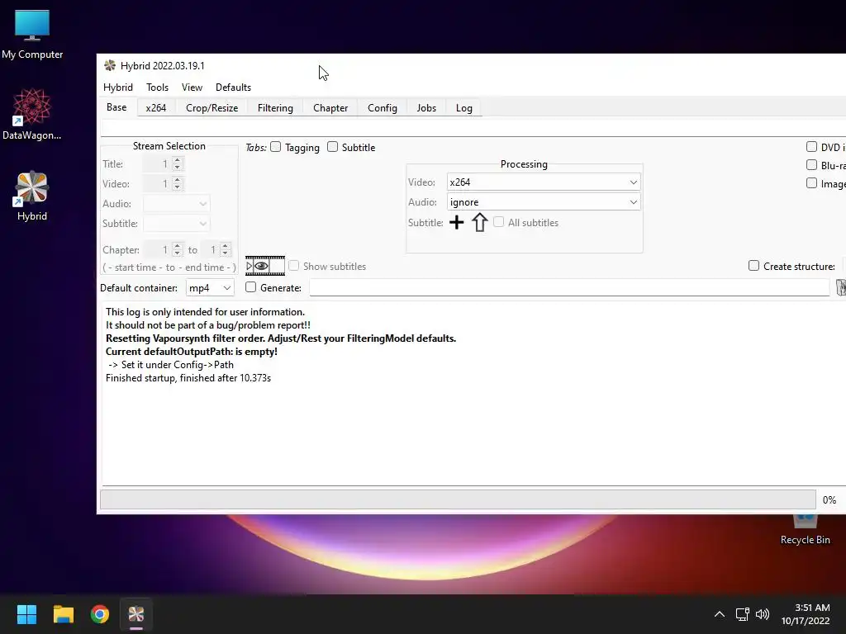Select the Recycle Bin desktop icon
Viewport: 846px width, 634px height.
(805, 529)
